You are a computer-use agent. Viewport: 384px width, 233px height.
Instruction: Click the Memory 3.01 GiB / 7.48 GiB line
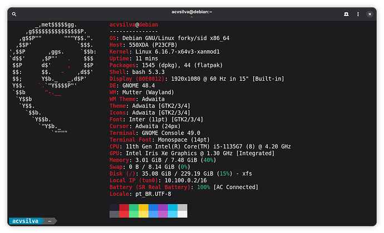click(163, 160)
